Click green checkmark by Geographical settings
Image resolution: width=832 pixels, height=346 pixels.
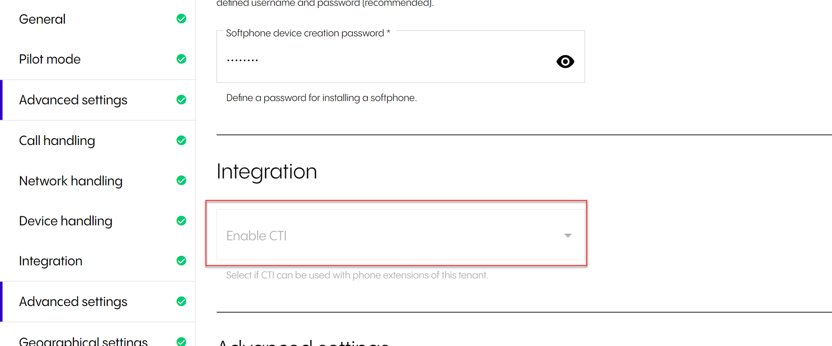(181, 341)
